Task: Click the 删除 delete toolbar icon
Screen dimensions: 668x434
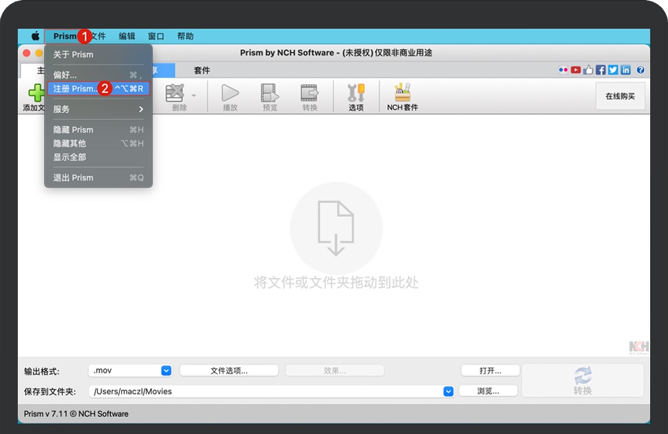Action: coord(177,94)
